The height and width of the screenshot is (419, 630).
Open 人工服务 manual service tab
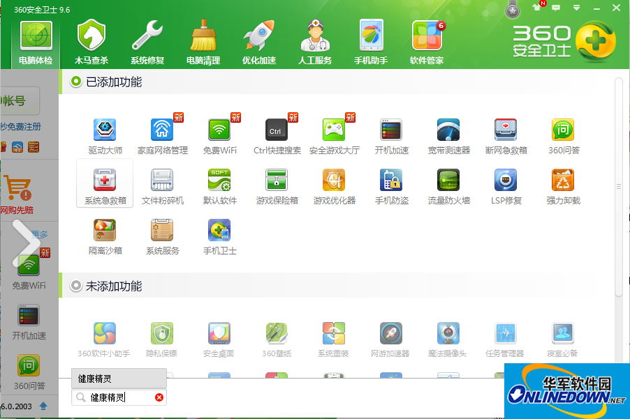pyautogui.click(x=314, y=43)
